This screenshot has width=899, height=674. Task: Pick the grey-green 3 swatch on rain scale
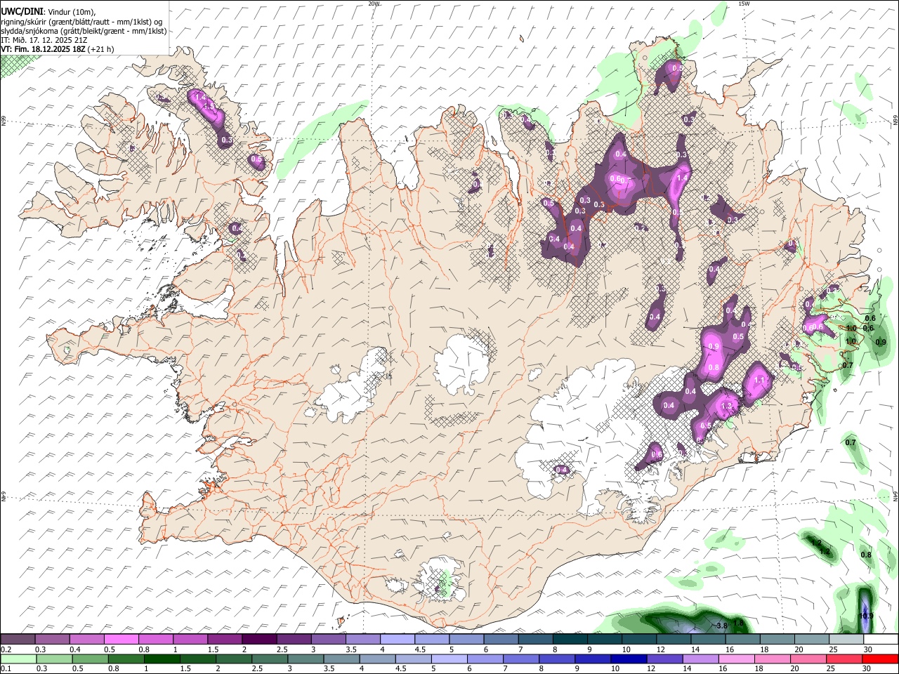[306, 659]
